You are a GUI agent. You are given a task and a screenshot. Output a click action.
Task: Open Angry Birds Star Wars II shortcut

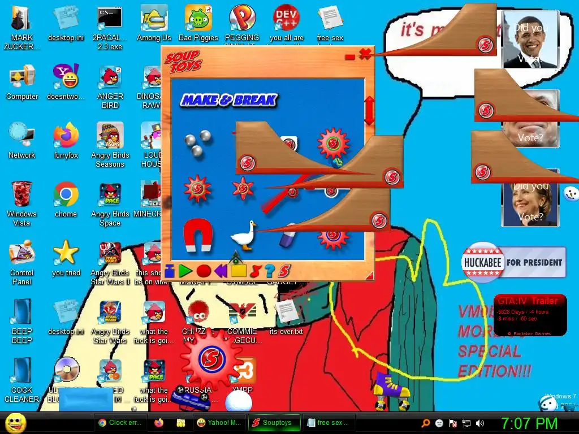point(110,263)
